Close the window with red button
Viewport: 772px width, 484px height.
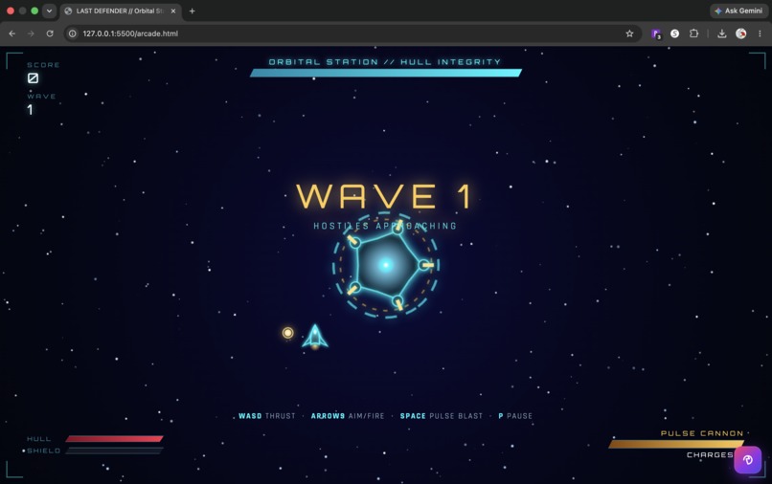11,11
